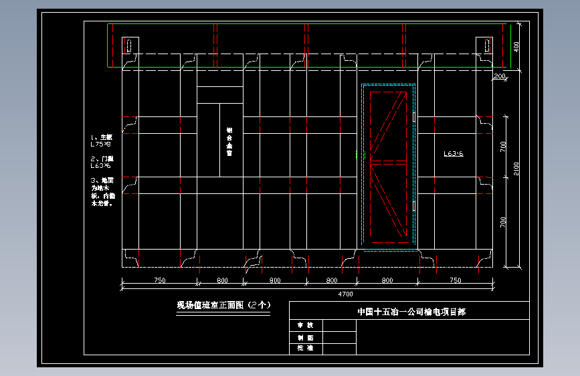
Task: Click the 批准 cell in title block
Action: (x=306, y=349)
